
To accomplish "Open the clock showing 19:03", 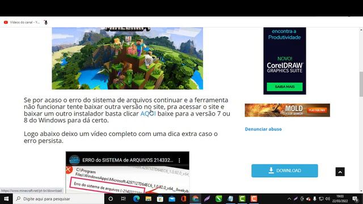I will 340,199.
